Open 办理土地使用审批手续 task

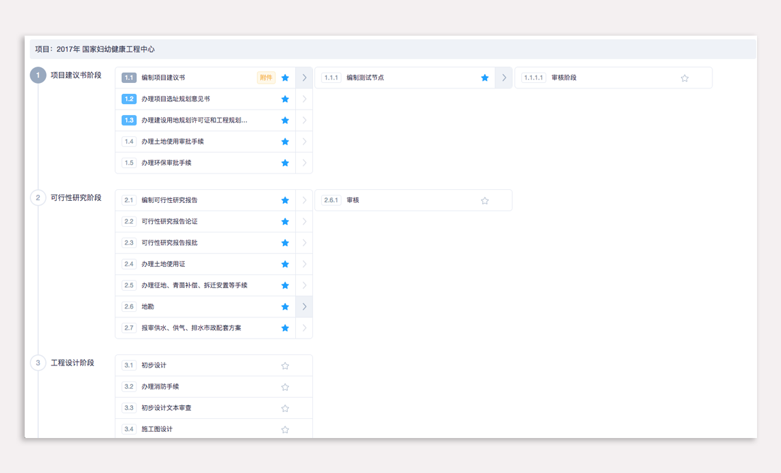coord(173,142)
